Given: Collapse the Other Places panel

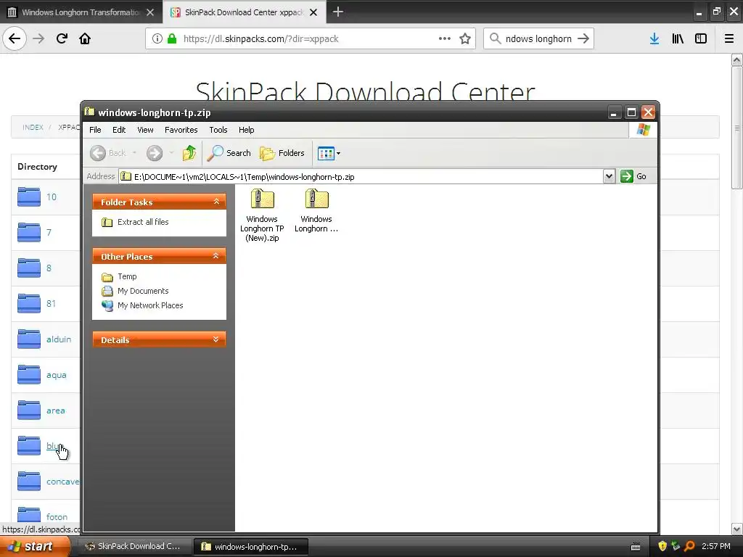Looking at the screenshot, I should point(216,256).
